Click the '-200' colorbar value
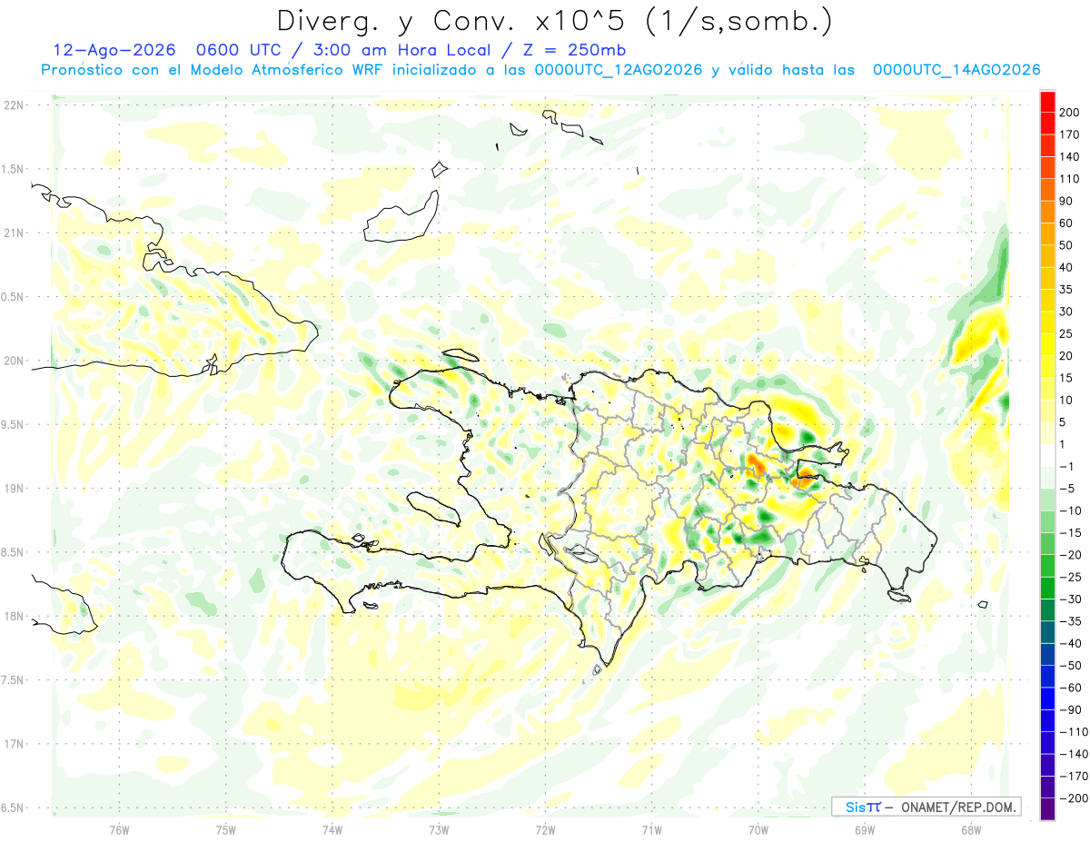The width and height of the screenshot is (1090, 842). pos(1075,798)
